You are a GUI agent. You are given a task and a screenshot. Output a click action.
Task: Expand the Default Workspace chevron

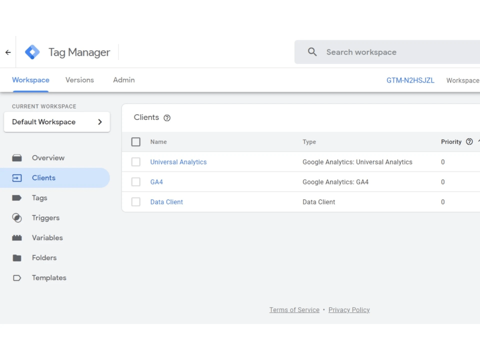point(100,122)
